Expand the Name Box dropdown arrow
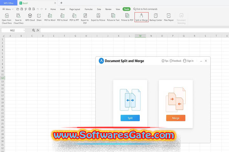Image resolution: width=229 pixels, height=152 pixels. (x=24, y=30)
